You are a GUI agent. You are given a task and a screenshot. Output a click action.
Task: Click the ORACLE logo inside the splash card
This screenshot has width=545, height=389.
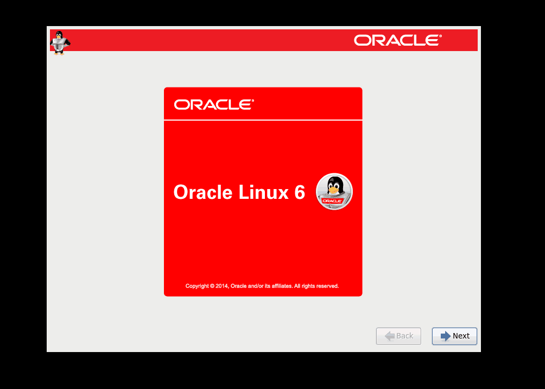pos(214,104)
